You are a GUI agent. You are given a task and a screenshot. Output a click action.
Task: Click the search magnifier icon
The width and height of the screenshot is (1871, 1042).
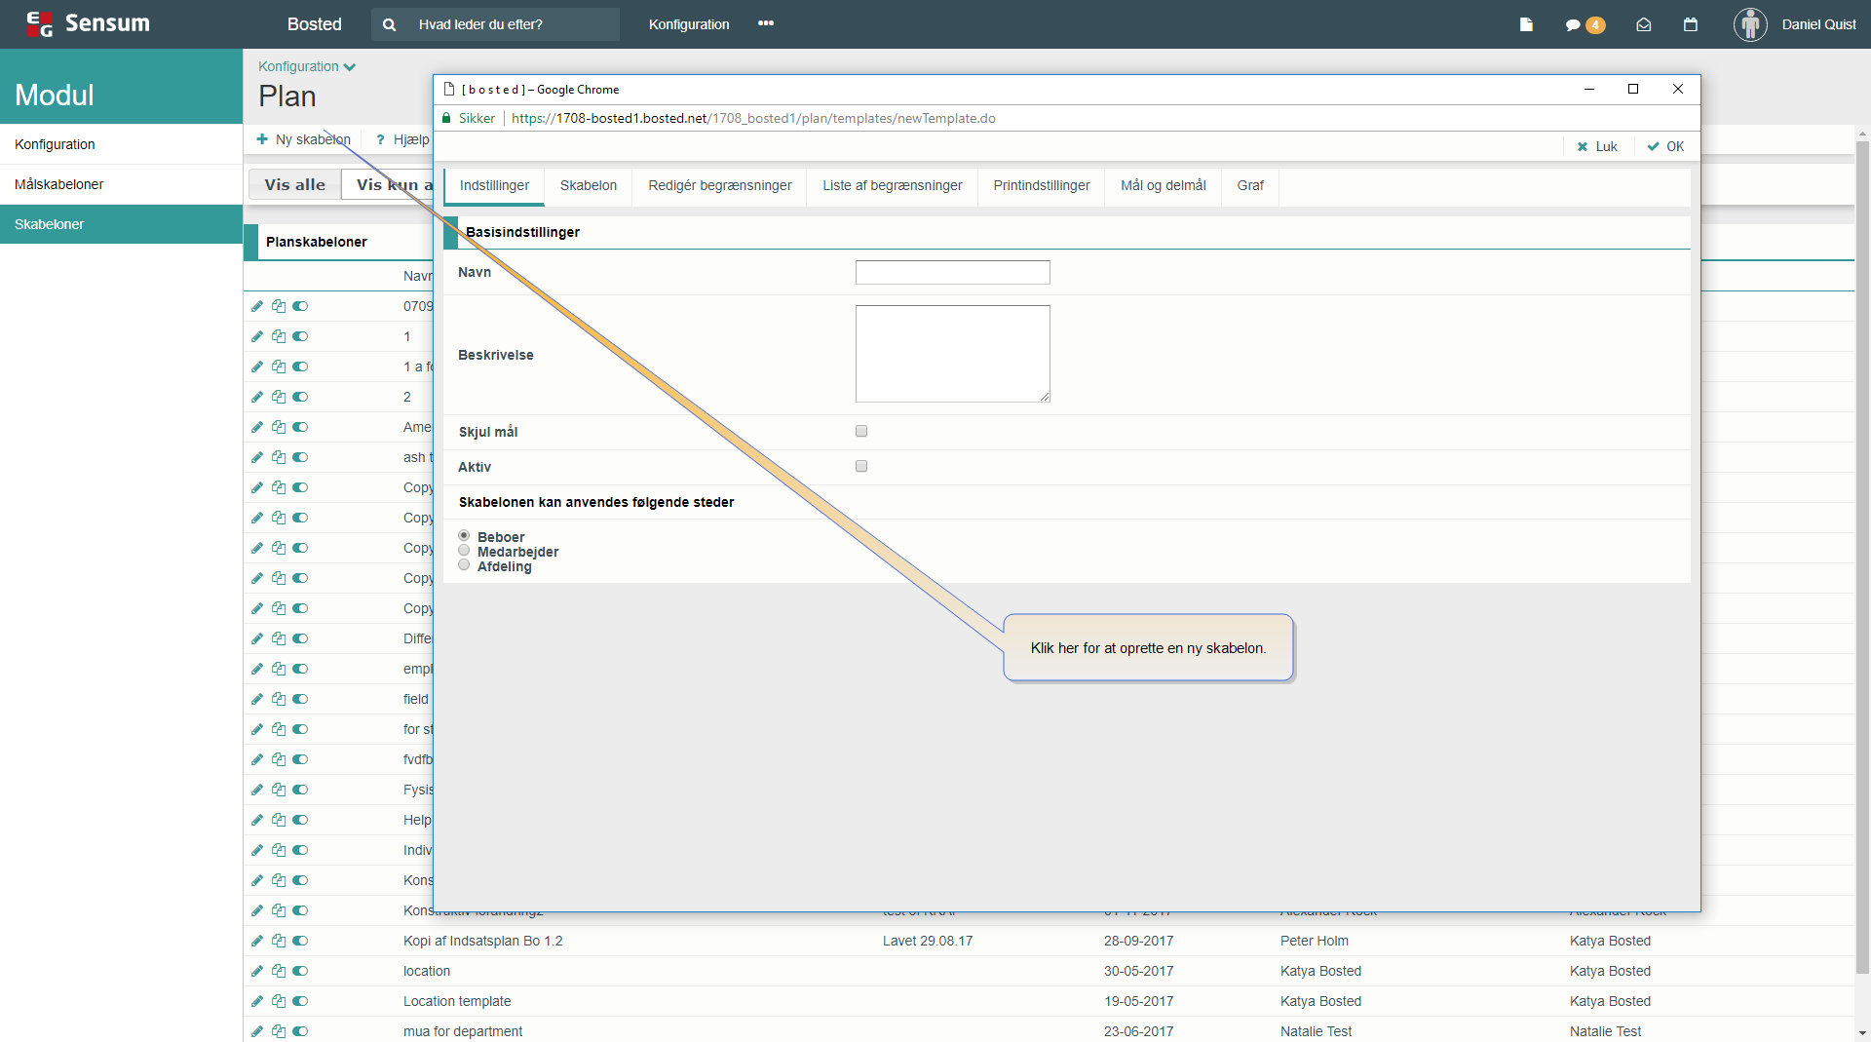tap(390, 24)
